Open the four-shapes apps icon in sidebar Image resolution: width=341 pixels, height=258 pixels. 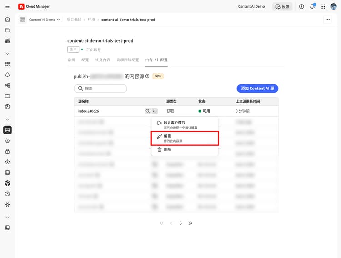(x=7, y=64)
